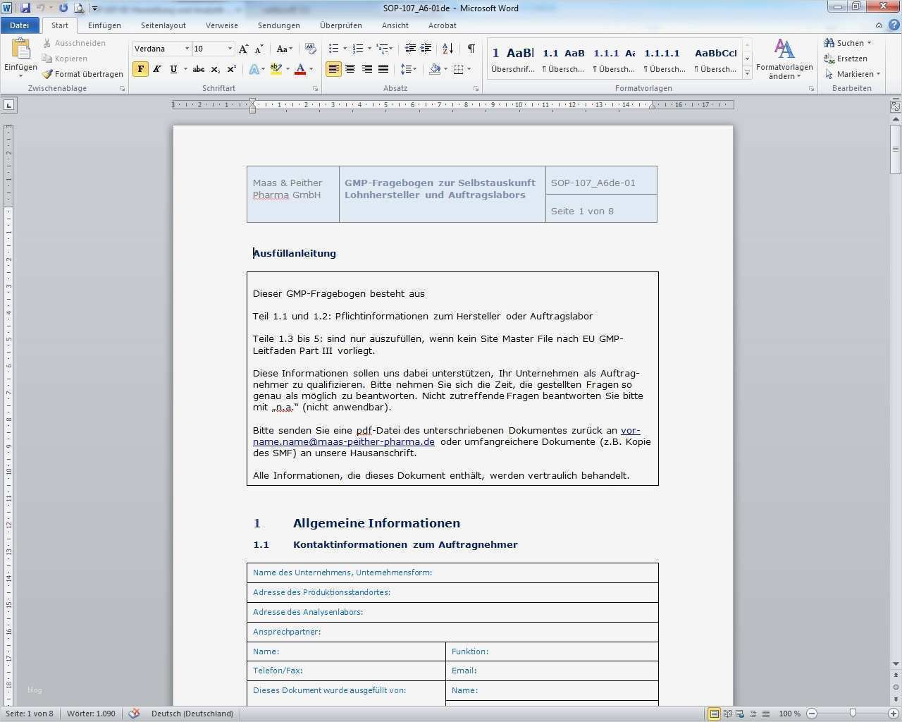Click the spell check icon in the status bar
902x722 pixels.
[134, 713]
